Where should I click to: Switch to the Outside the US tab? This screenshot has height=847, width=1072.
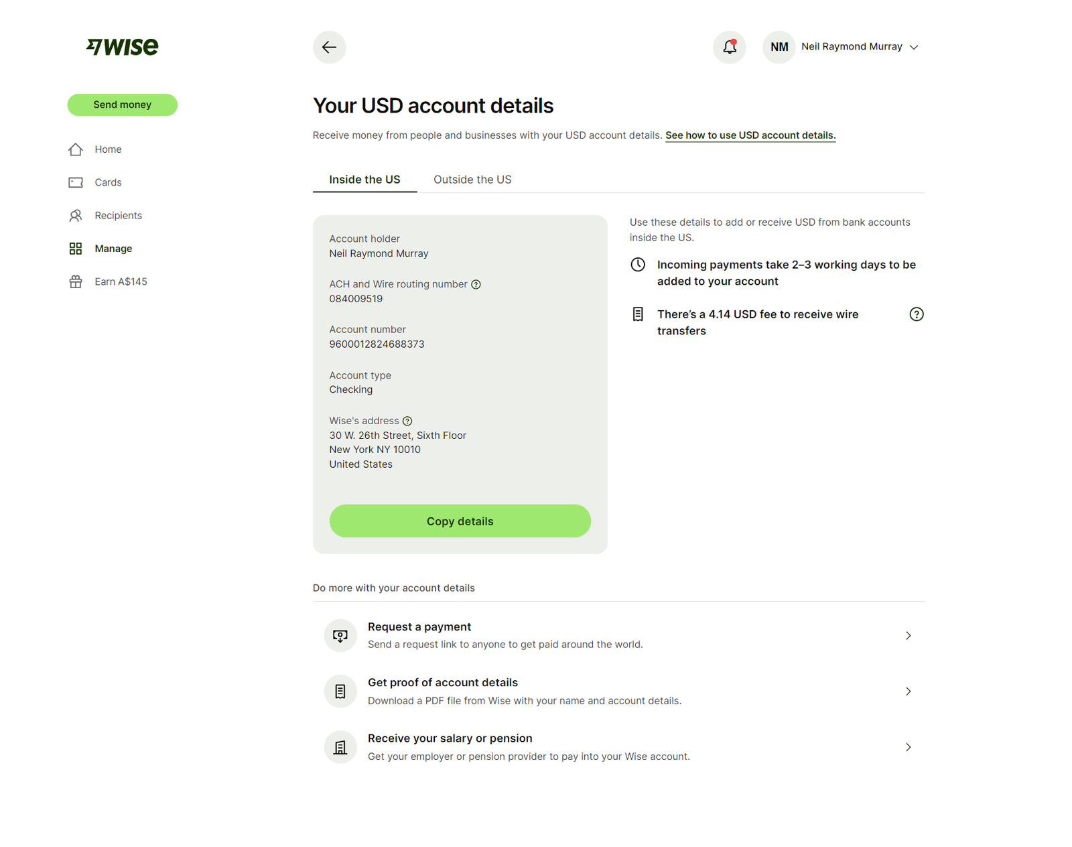point(472,180)
